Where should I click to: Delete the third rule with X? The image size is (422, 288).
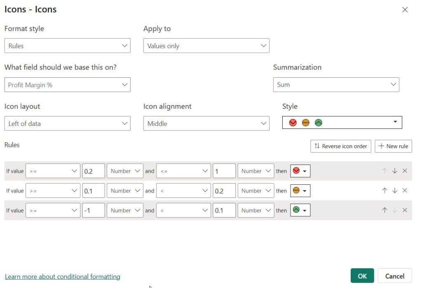point(405,210)
